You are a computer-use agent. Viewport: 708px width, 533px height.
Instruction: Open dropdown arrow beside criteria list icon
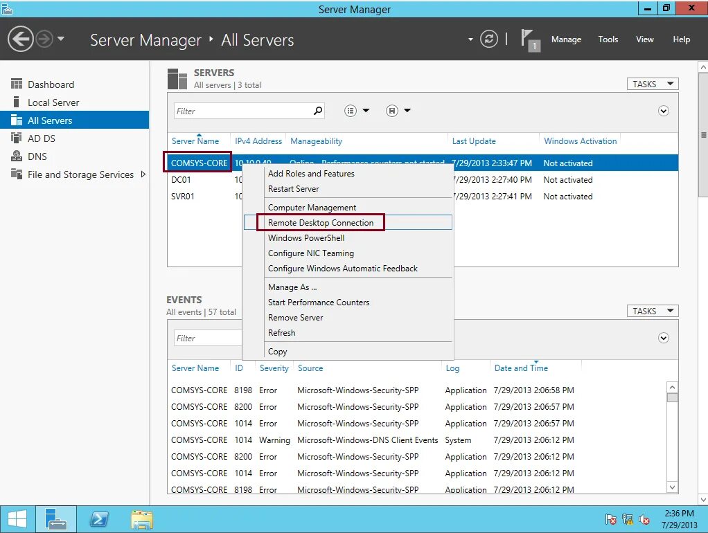(x=366, y=111)
